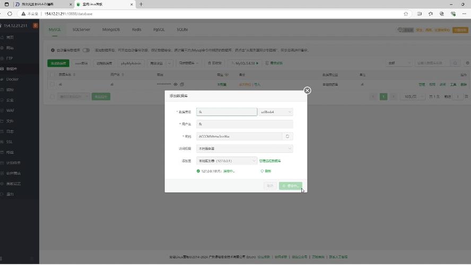Screen dimensions: 471x265
Task: Open browser collections icon
Action: 441,14
